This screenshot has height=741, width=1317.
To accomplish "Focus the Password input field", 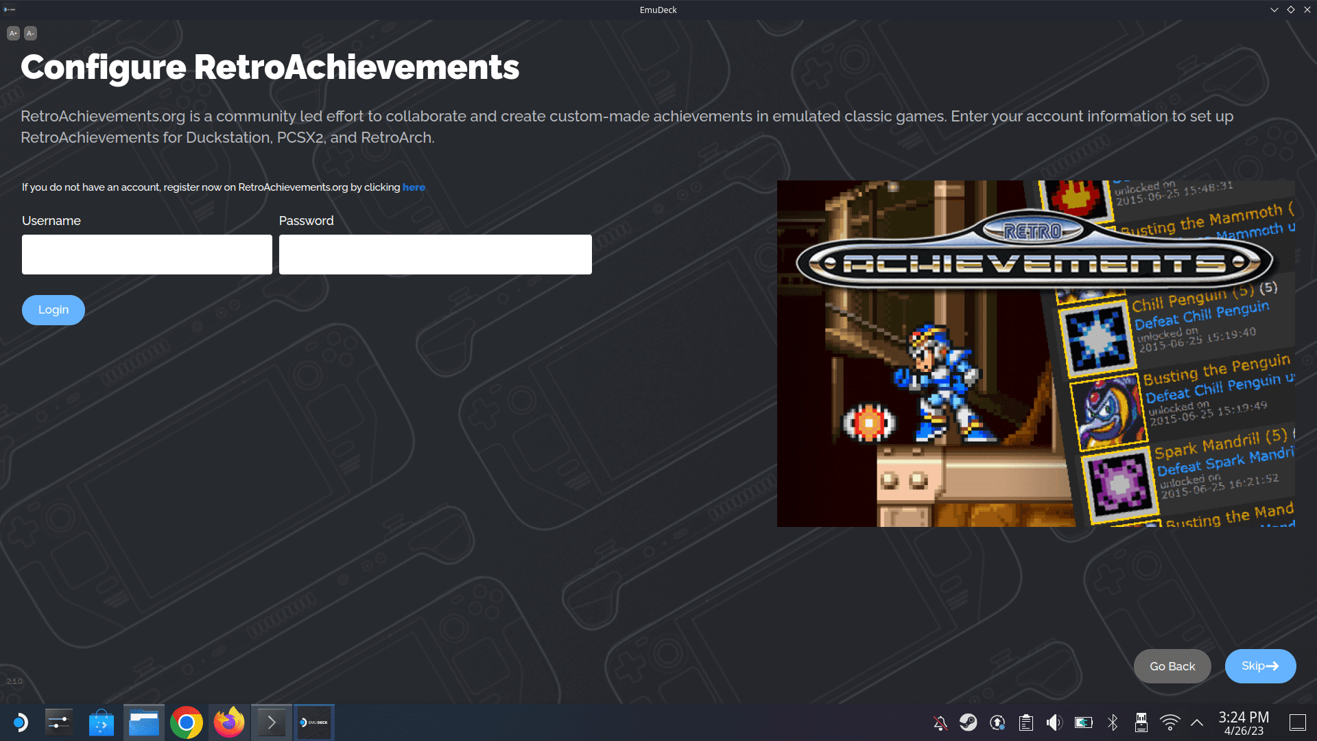I will point(436,255).
